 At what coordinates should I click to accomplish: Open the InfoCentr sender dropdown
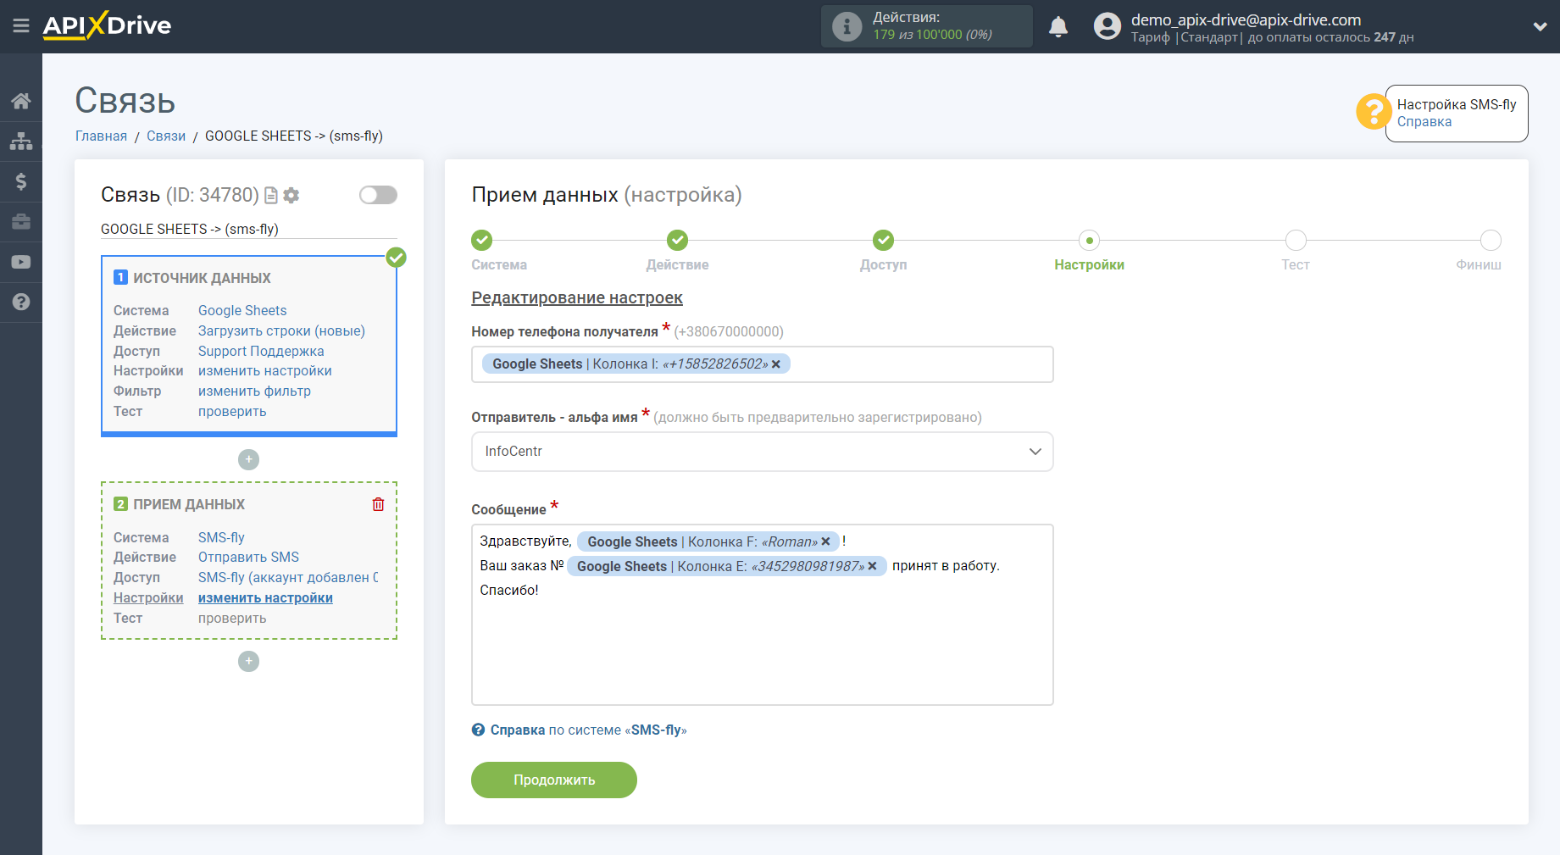pos(762,452)
